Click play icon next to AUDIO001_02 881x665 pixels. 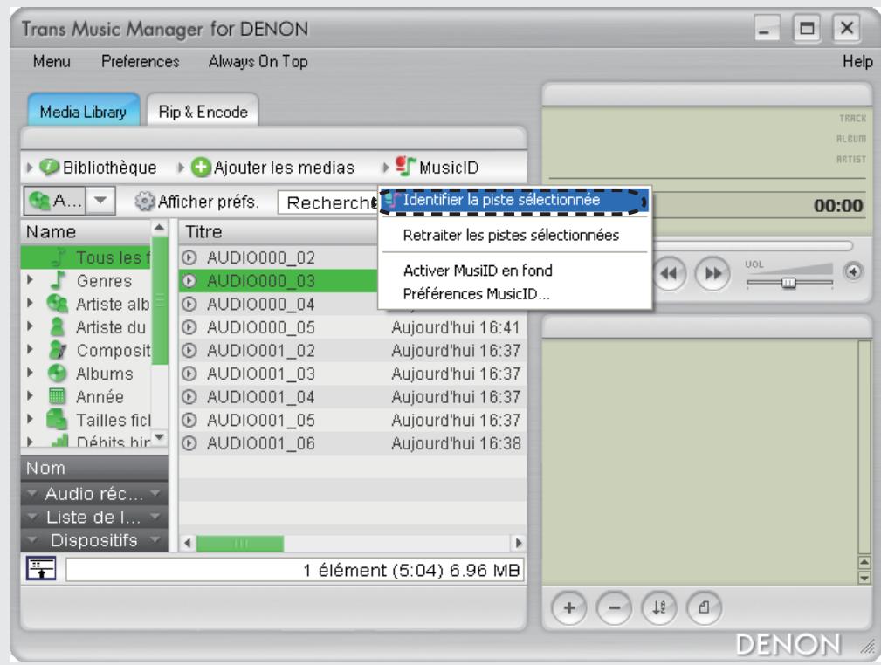[189, 351]
